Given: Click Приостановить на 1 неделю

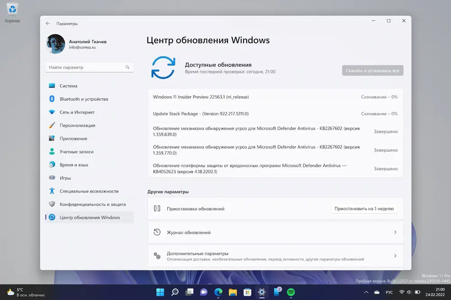Looking at the screenshot, I should tap(364, 208).
